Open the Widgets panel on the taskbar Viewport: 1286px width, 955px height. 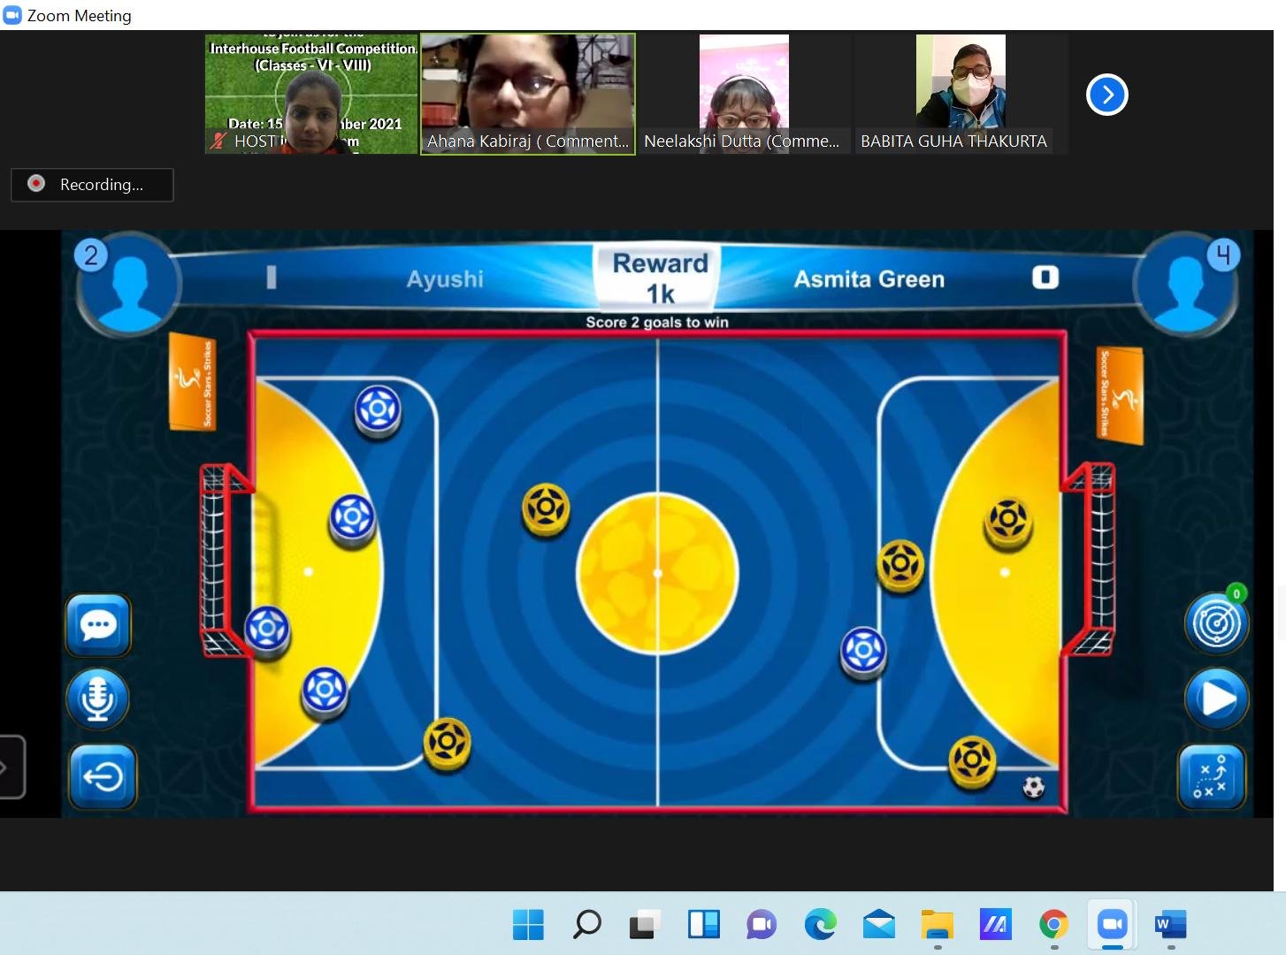click(704, 925)
